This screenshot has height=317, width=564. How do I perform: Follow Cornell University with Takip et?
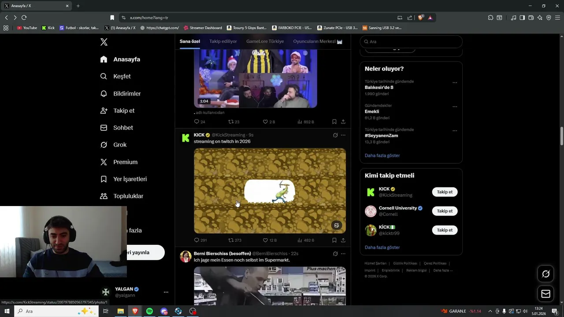pos(445,211)
